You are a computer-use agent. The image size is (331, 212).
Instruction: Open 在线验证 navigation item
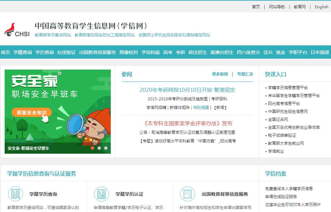tap(66, 52)
